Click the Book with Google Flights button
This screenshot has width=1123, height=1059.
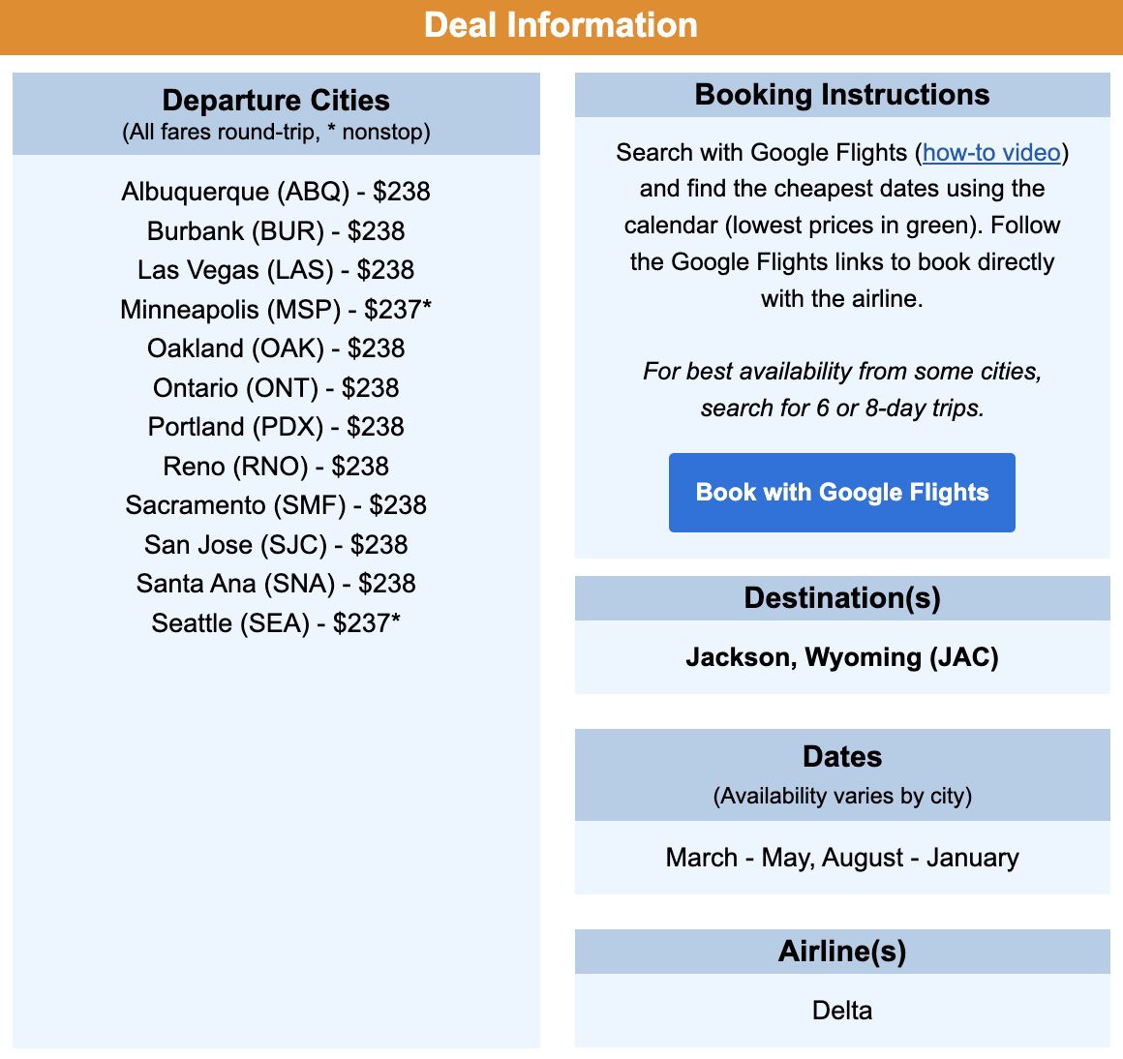[x=841, y=492]
